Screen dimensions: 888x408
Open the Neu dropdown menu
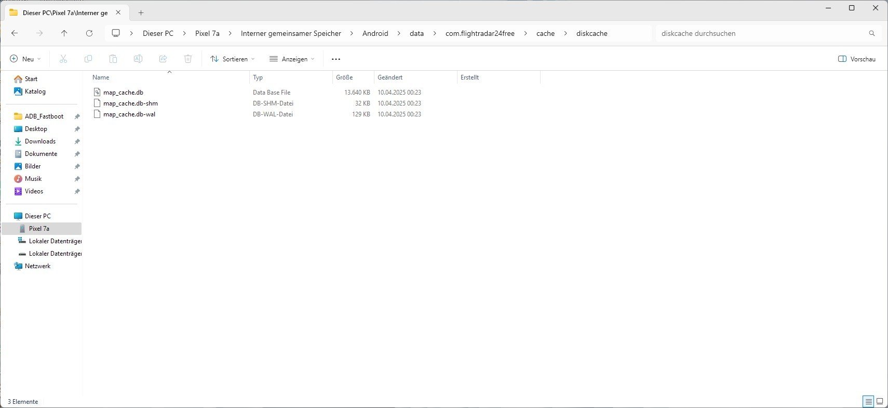pos(25,59)
